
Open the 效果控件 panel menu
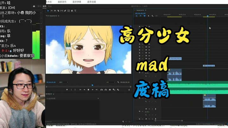click(x=54, y=94)
